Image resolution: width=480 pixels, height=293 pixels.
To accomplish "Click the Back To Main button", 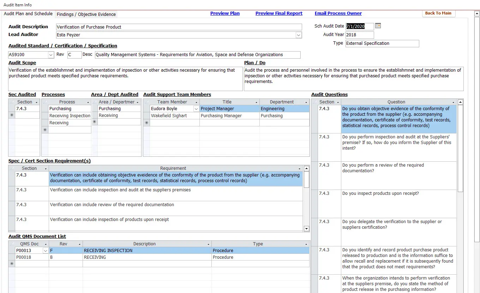I will (x=438, y=13).
